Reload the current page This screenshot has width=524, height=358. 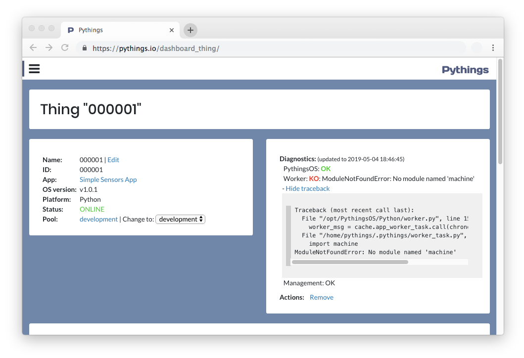point(65,48)
